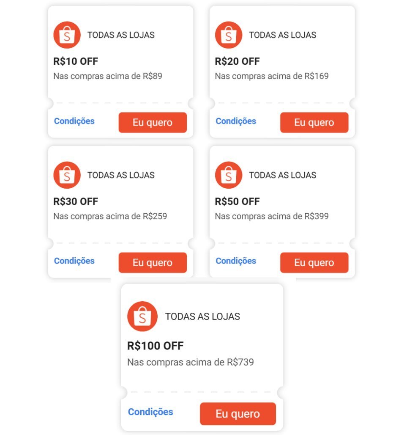Click 'TODAS AS LOJAS' label on R$20 coupon
The width and height of the screenshot is (415, 435).
(283, 35)
